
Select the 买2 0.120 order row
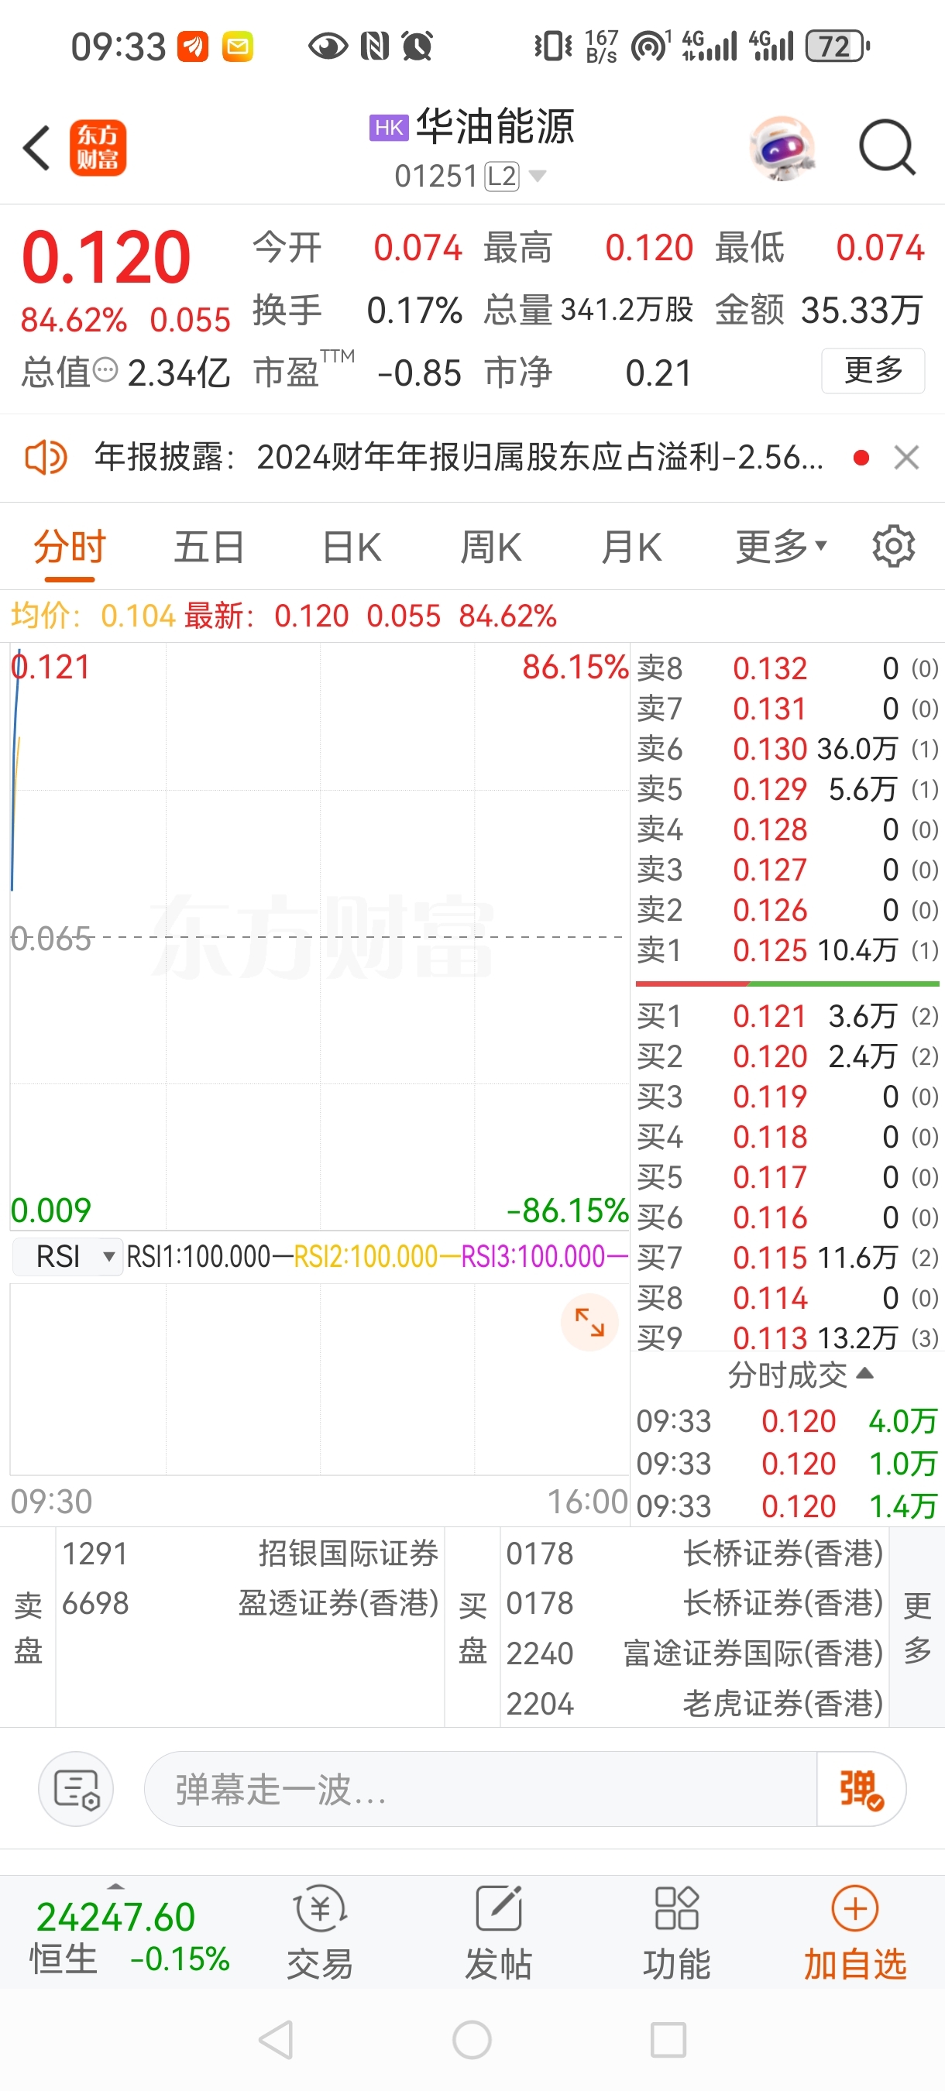(x=788, y=1057)
